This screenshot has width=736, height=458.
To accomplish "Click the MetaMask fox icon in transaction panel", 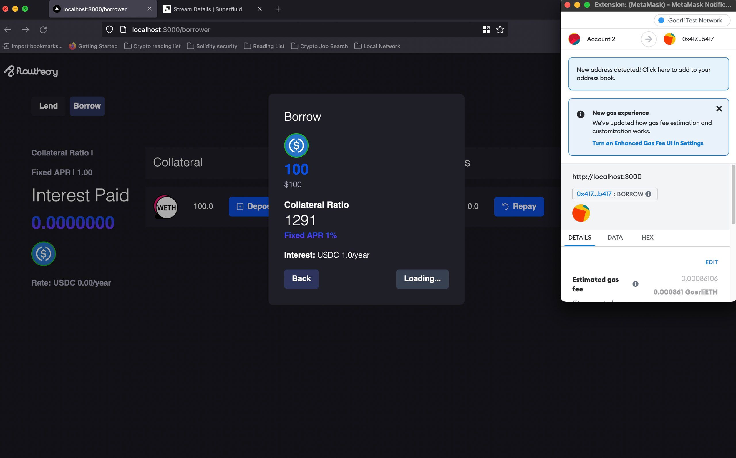I will click(x=581, y=213).
